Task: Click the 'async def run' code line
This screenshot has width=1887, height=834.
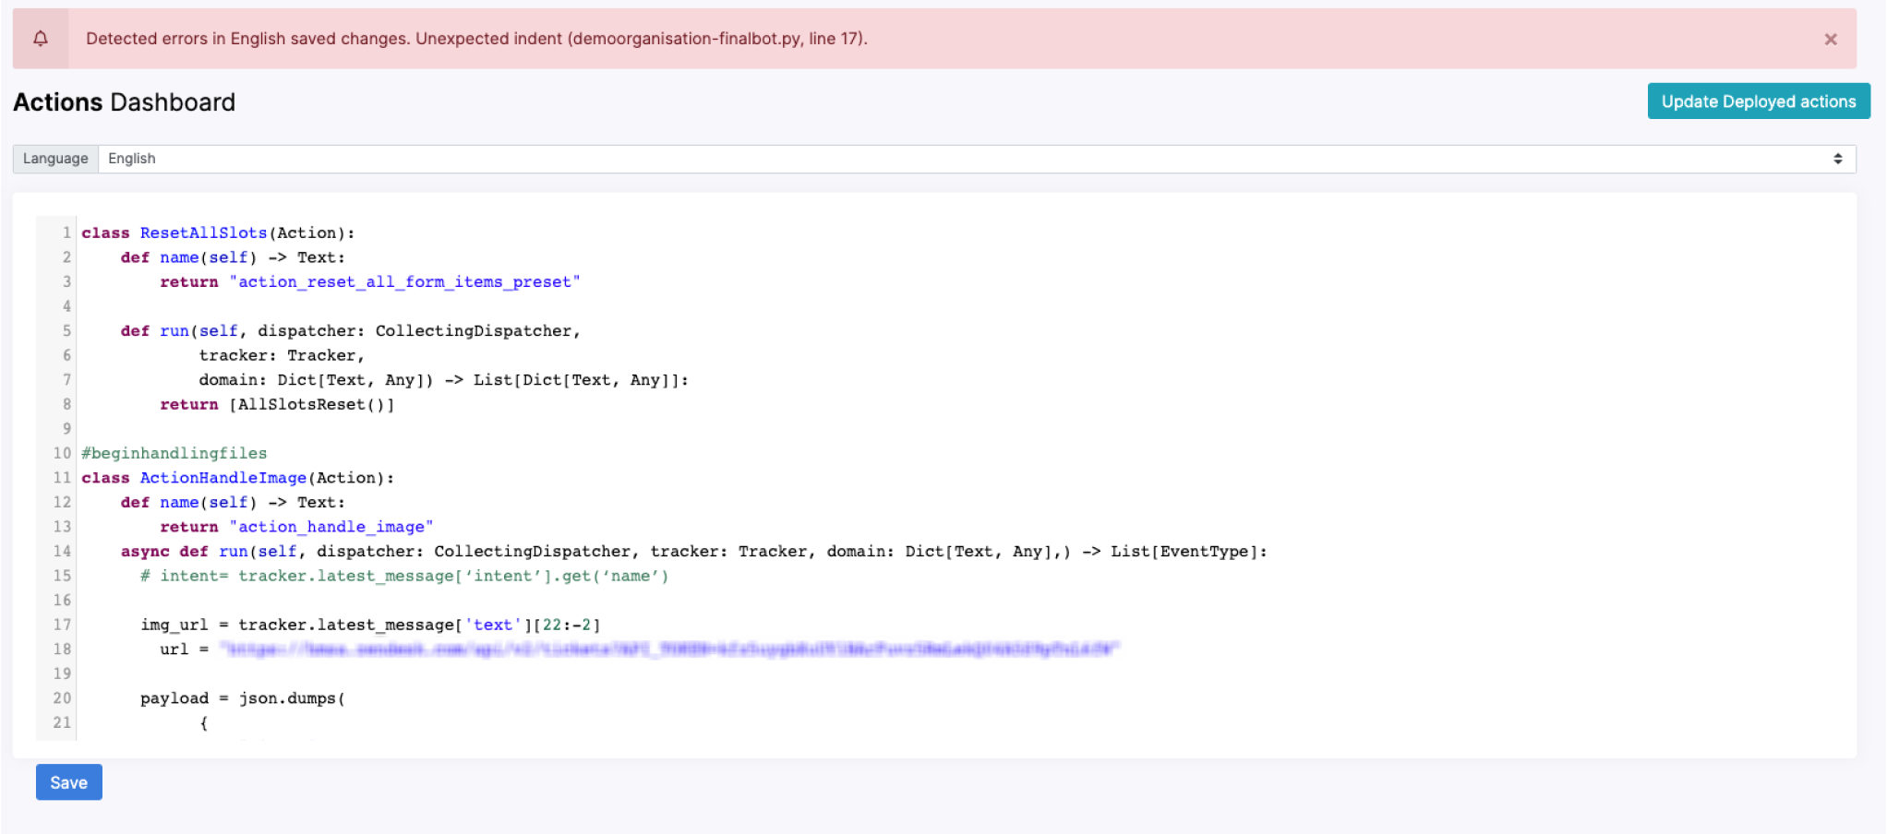Action: (694, 552)
